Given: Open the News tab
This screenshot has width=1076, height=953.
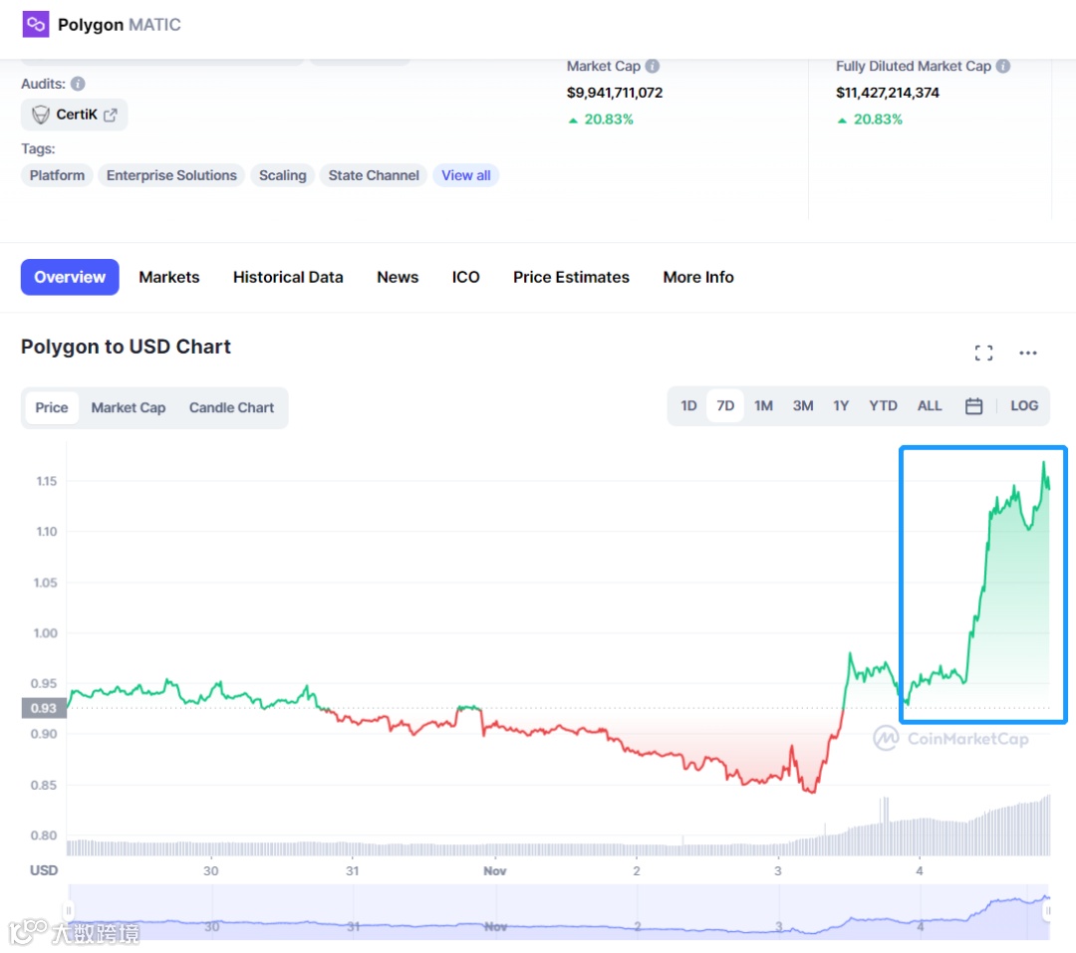Looking at the screenshot, I should pyautogui.click(x=398, y=277).
